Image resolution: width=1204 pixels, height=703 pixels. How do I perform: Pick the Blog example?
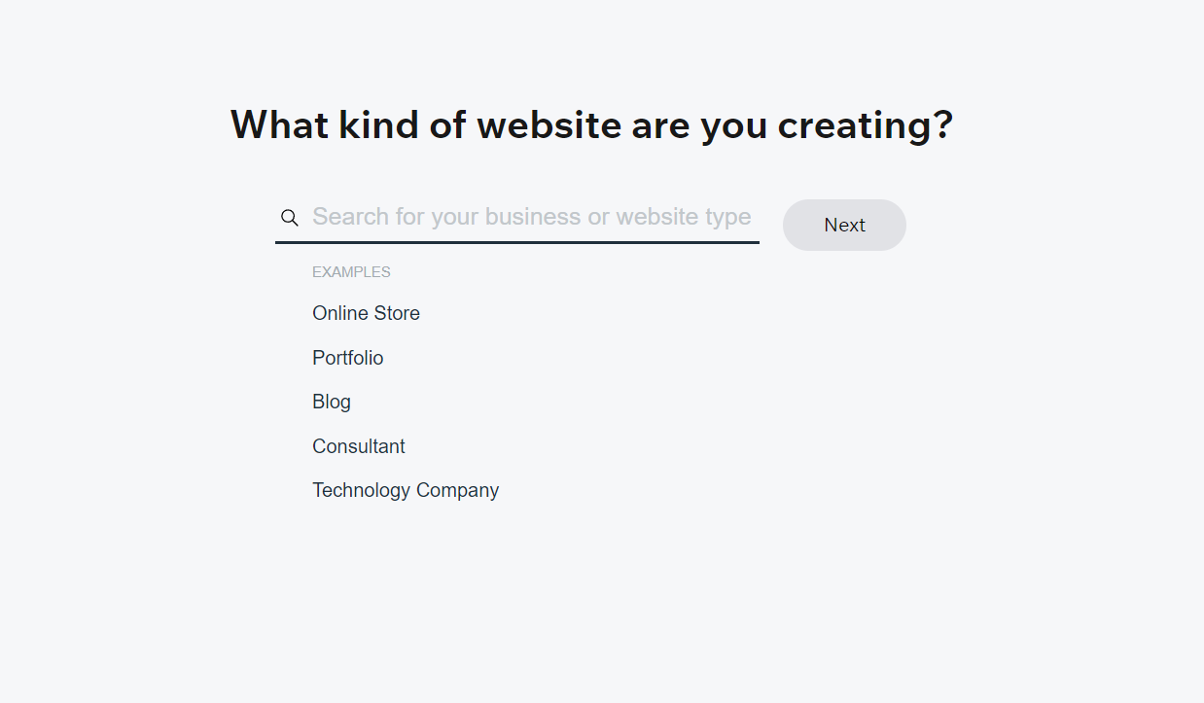(332, 402)
